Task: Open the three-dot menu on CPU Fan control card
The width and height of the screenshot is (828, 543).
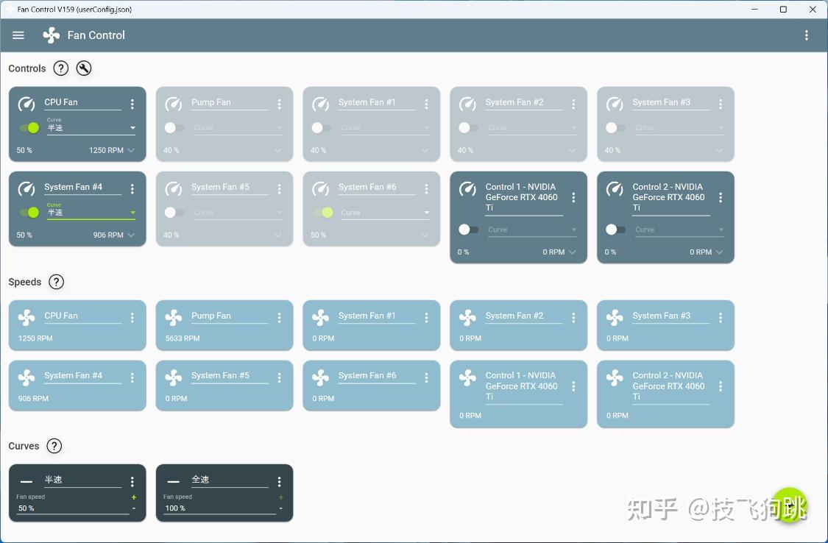Action: tap(132, 104)
